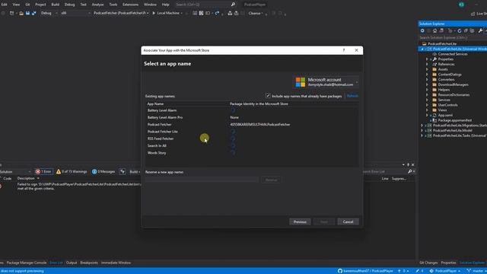The width and height of the screenshot is (487, 274).
Task: Switch to Package Manager Console tab
Action: pos(27,263)
